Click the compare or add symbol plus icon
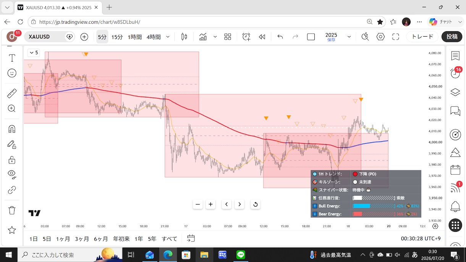466x262 pixels. click(x=84, y=37)
